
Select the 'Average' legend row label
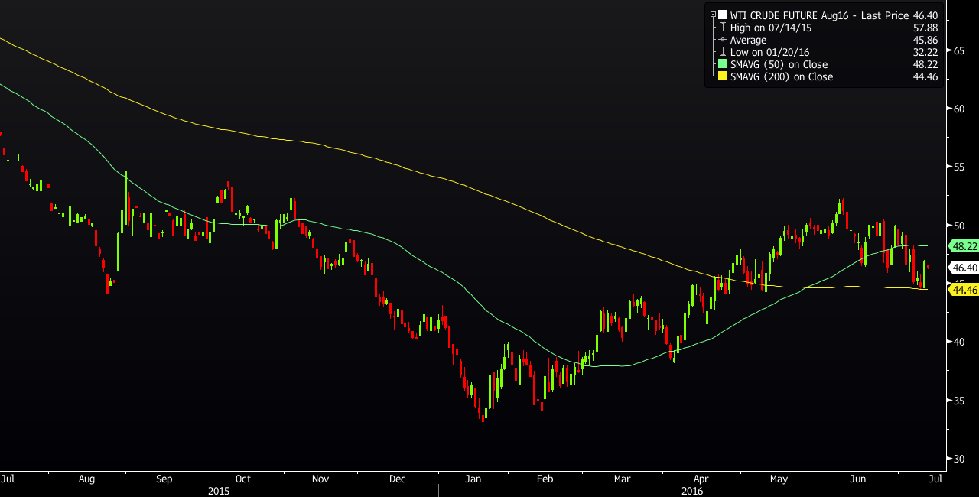click(748, 40)
